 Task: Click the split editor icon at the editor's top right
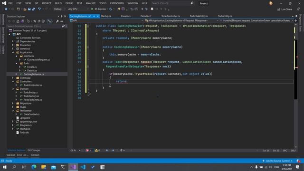click(295, 20)
